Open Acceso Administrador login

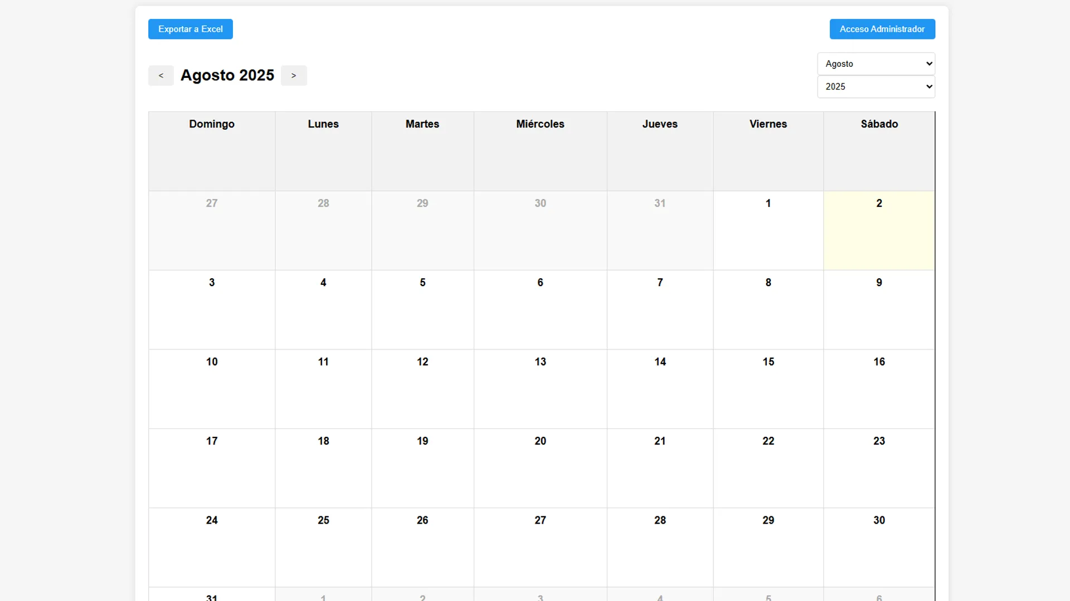(882, 29)
